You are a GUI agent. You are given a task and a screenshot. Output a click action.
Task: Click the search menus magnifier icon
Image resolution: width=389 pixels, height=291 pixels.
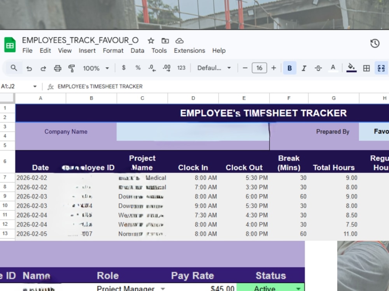click(x=14, y=68)
